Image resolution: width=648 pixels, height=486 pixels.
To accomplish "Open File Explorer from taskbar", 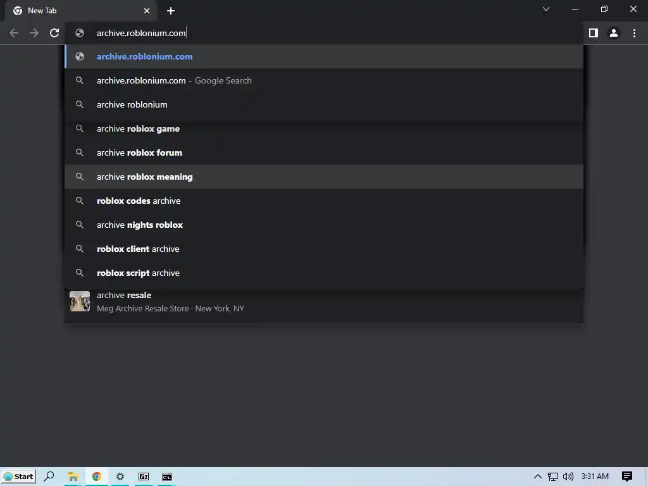I will 73,477.
